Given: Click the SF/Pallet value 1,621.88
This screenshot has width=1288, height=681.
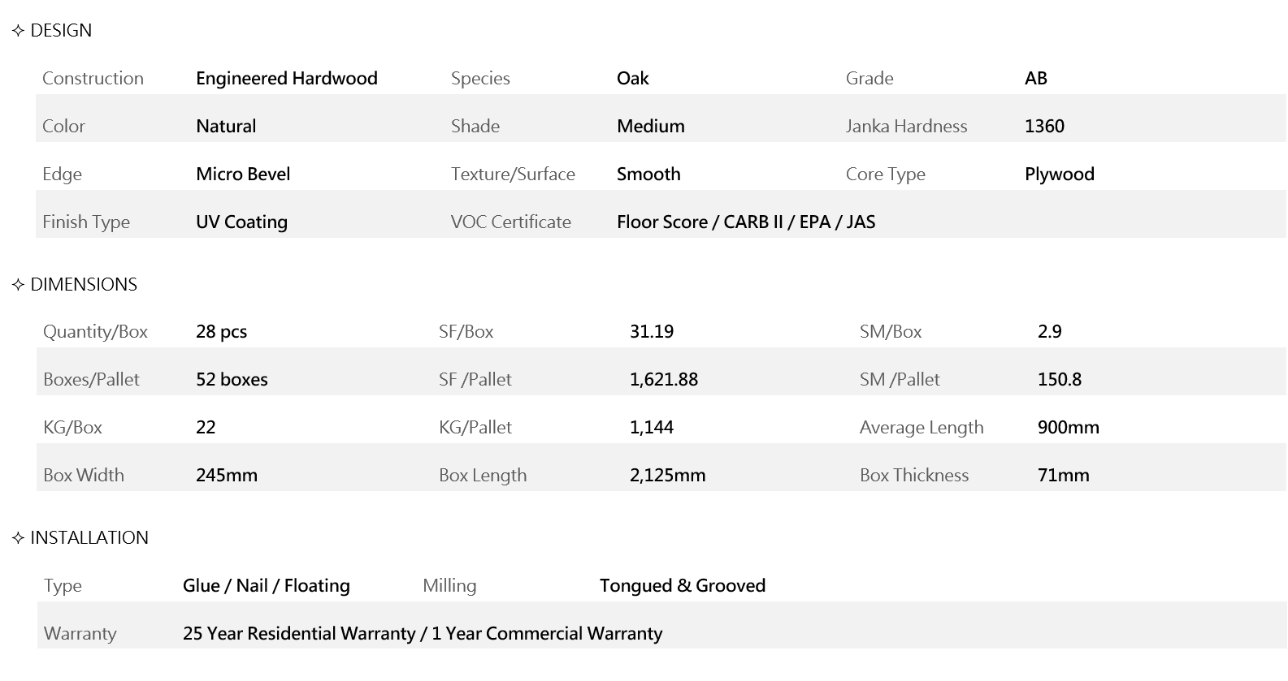Looking at the screenshot, I should click(664, 380).
